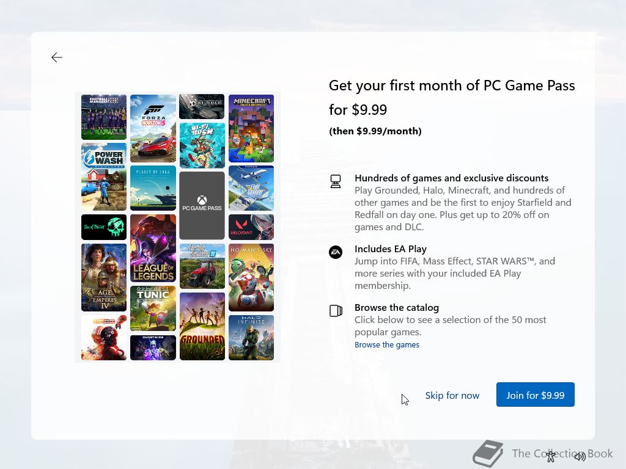626x469 pixels.
Task: Select the Hi-Fi Rush cover
Action: pyautogui.click(x=202, y=145)
